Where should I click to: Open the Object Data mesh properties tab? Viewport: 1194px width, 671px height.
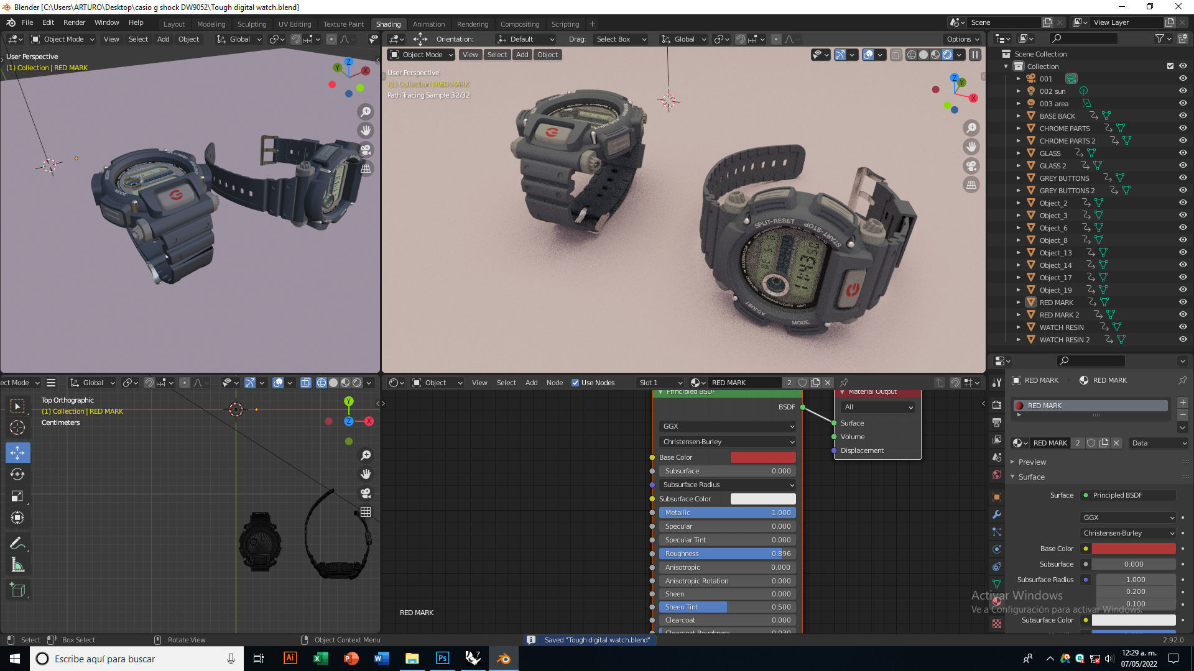[x=997, y=584]
